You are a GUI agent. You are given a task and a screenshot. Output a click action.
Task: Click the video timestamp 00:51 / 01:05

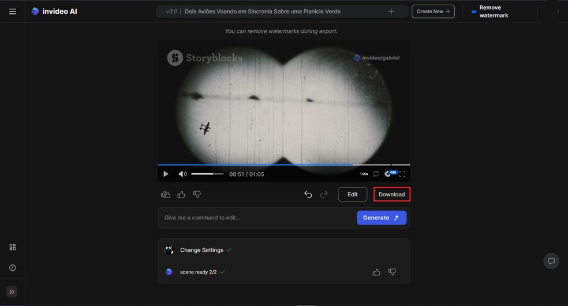(246, 174)
